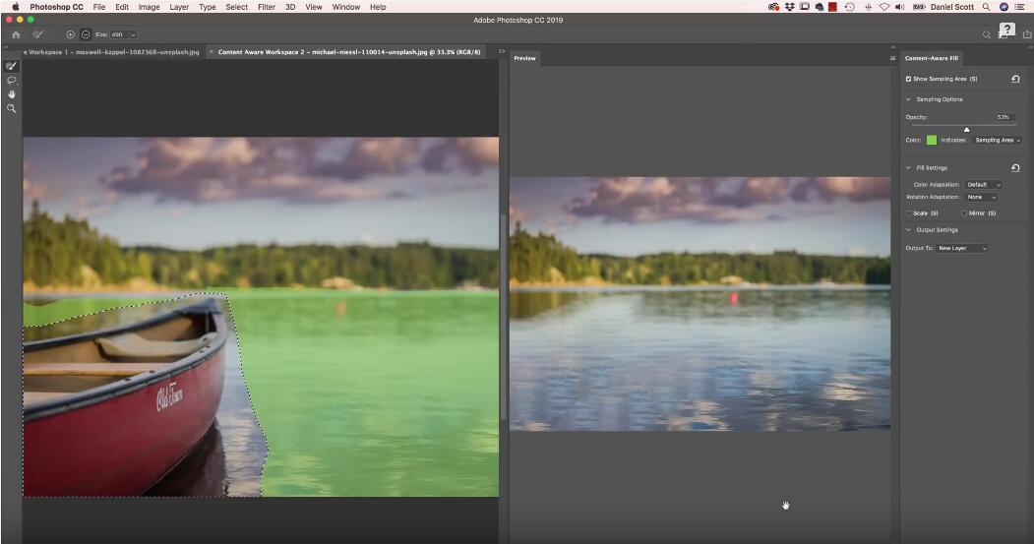Click the green sampling color swatch
1034x544 pixels.
(931, 140)
